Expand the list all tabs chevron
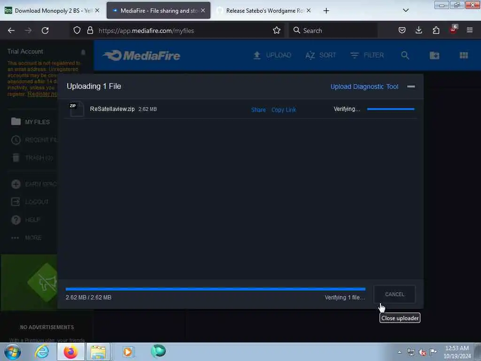This screenshot has height=361, width=481. pos(405,10)
